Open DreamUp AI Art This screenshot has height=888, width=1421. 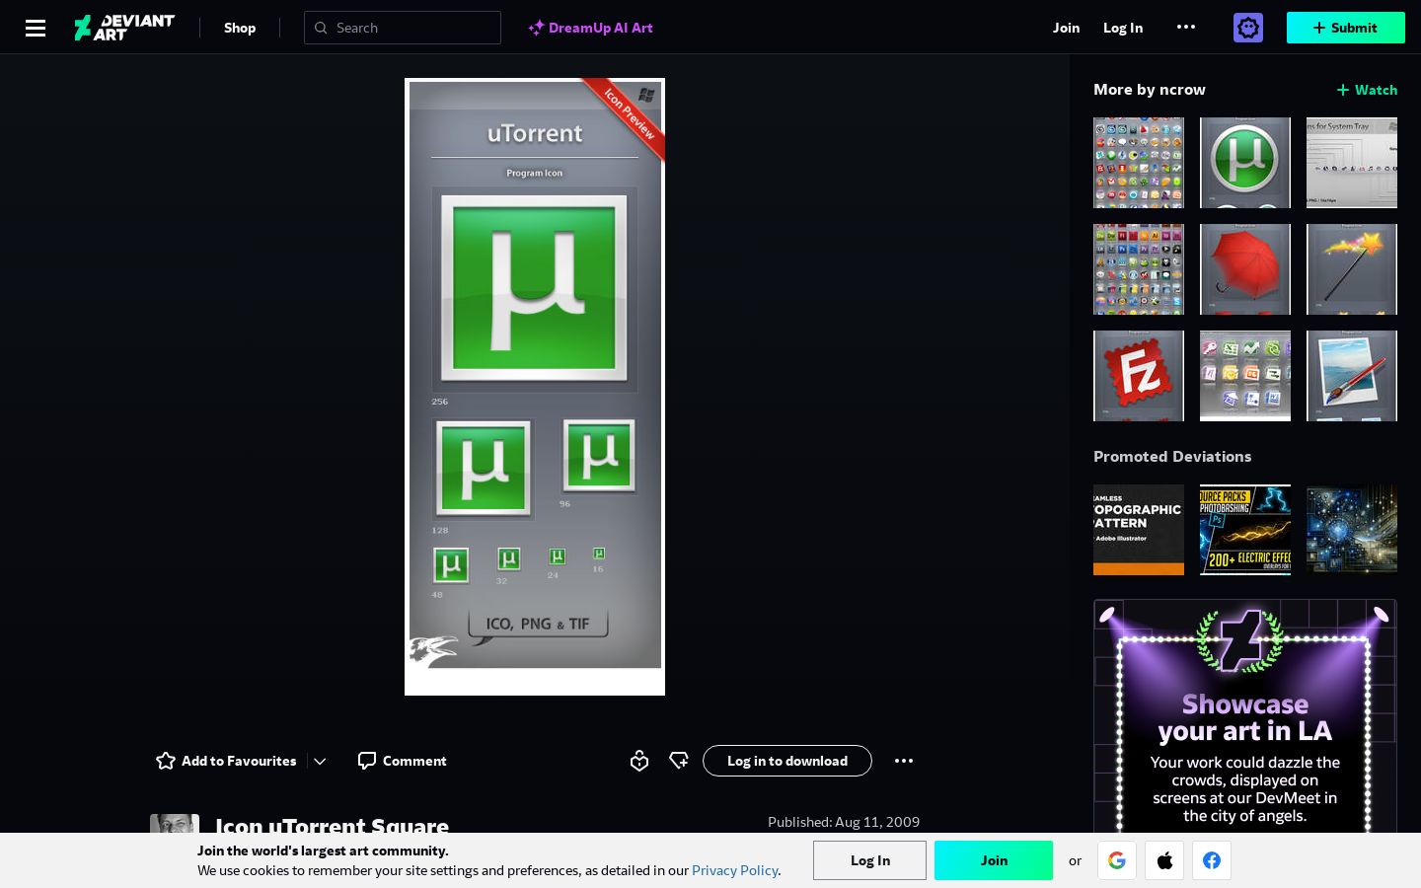(590, 28)
